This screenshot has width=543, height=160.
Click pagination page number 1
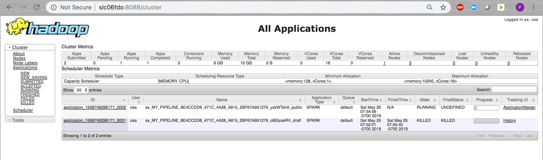(x=509, y=136)
